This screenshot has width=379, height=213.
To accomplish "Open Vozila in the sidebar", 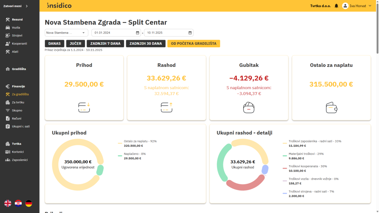I will (x=16, y=27).
